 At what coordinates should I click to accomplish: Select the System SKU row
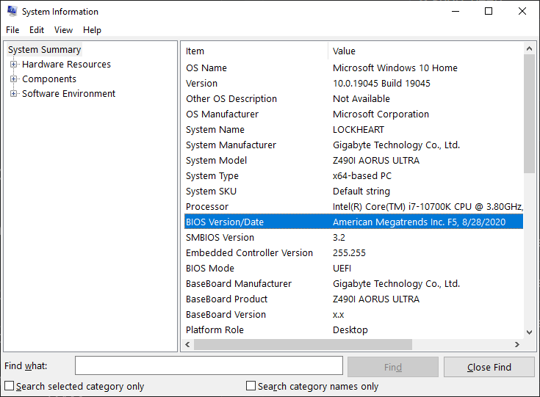[353, 192]
